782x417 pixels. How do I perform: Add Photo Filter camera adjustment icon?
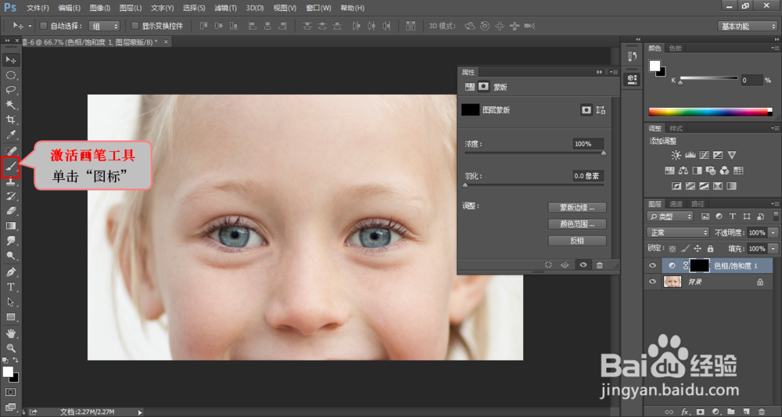pos(711,171)
